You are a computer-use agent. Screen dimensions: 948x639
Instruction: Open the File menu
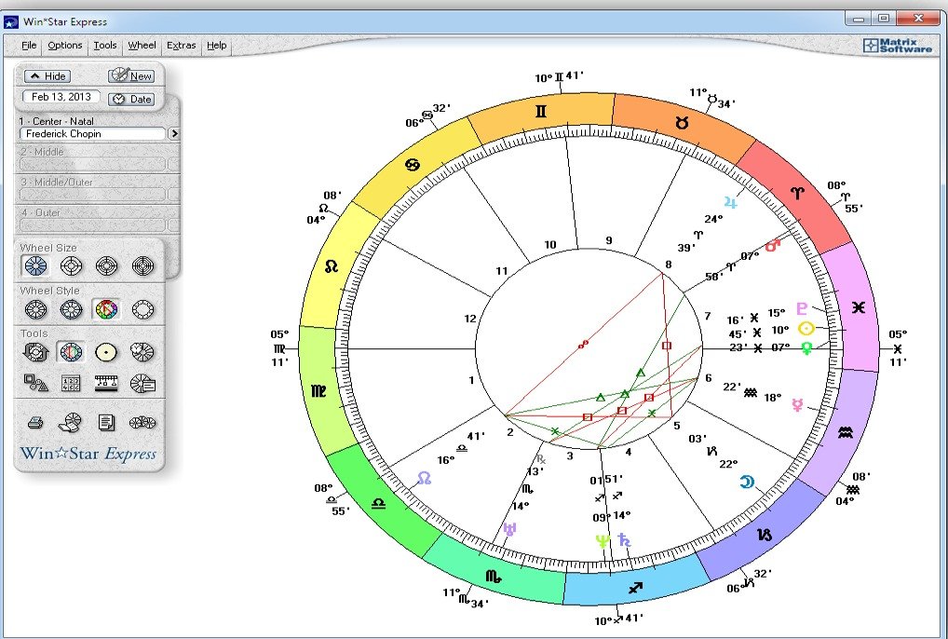[x=29, y=46]
